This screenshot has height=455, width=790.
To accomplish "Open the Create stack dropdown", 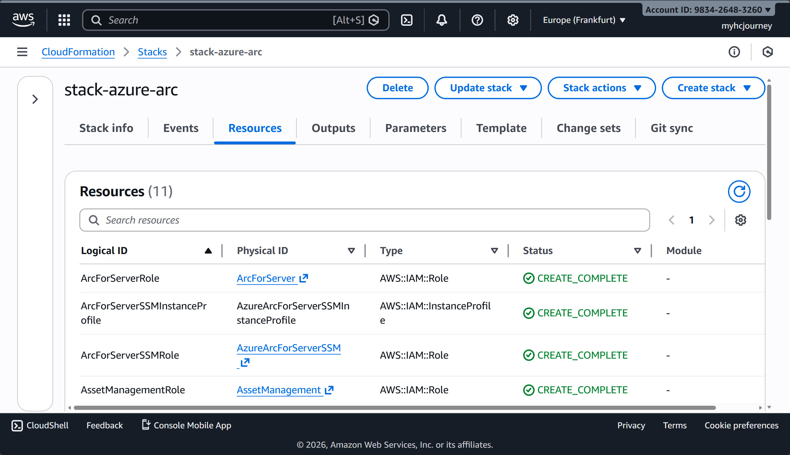I will pos(713,88).
